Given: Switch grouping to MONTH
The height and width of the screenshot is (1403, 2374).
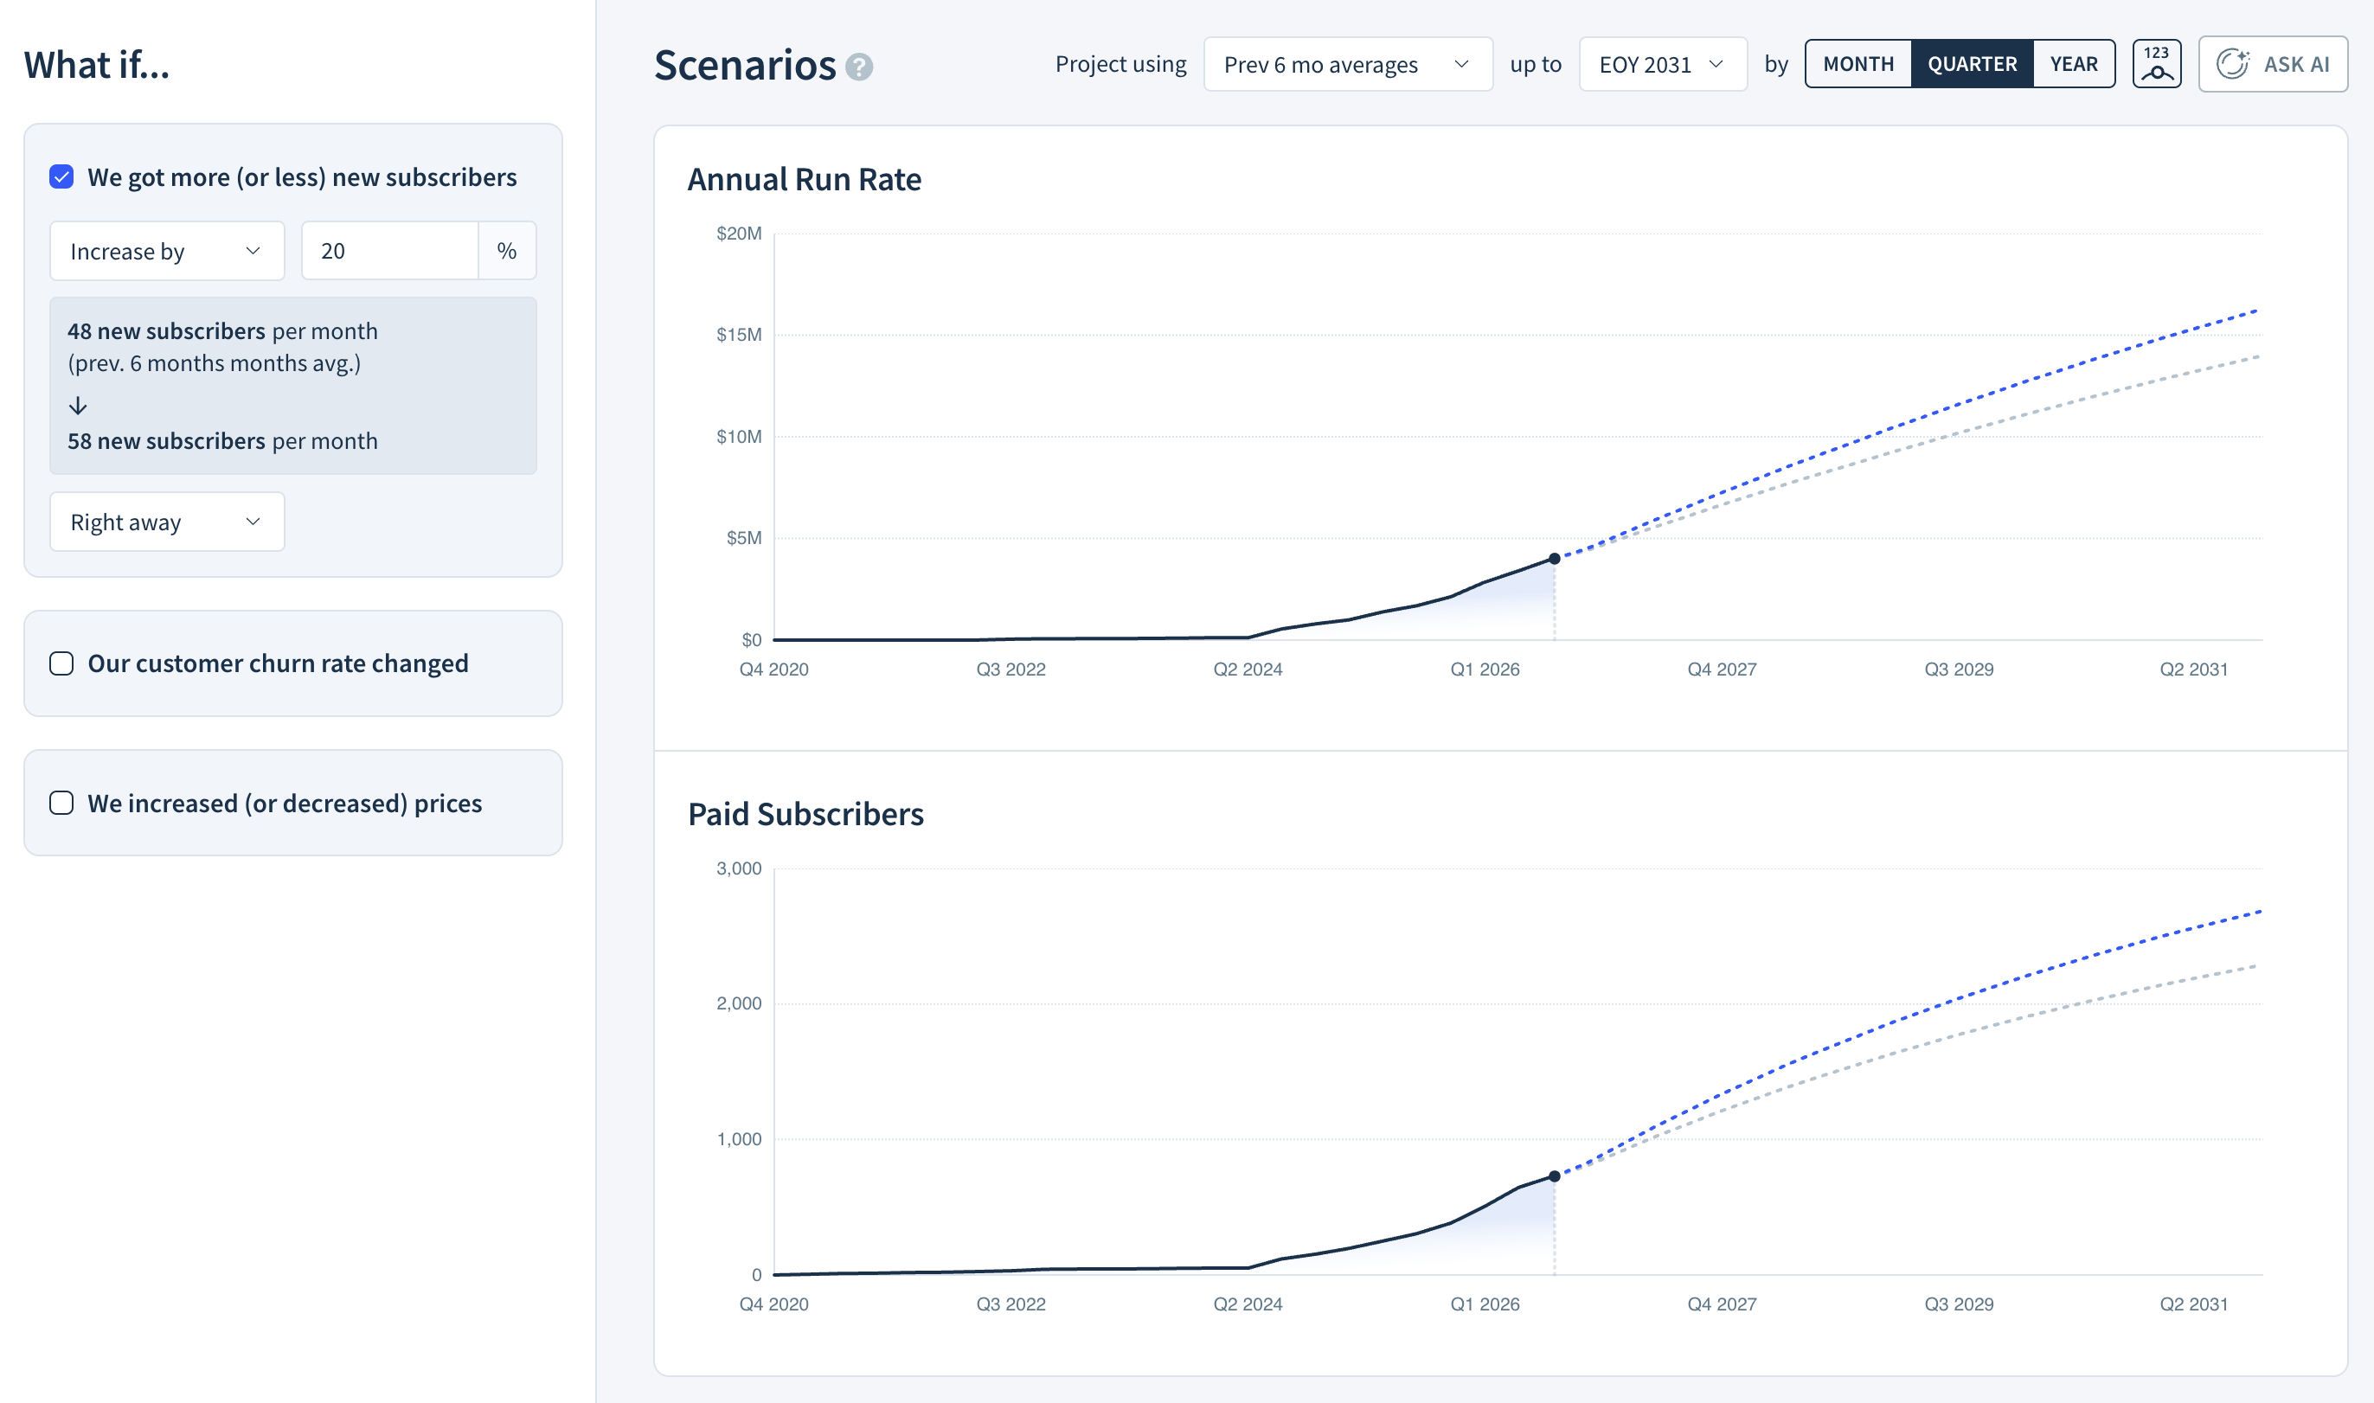Looking at the screenshot, I should (x=1857, y=64).
